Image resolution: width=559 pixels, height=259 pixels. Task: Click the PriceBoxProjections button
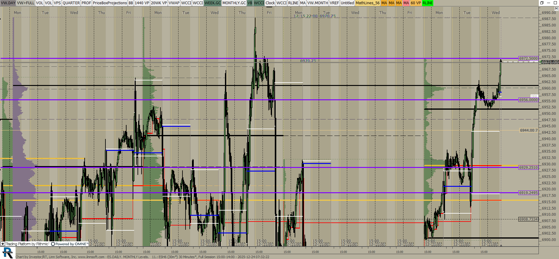pyautogui.click(x=110, y=3)
